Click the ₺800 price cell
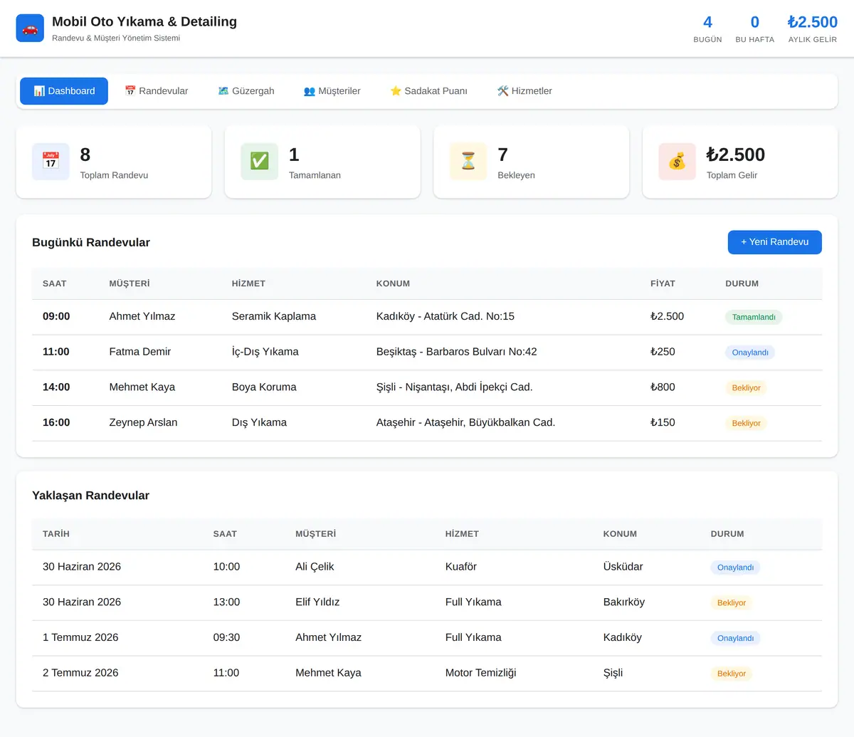The image size is (854, 737). click(x=663, y=387)
